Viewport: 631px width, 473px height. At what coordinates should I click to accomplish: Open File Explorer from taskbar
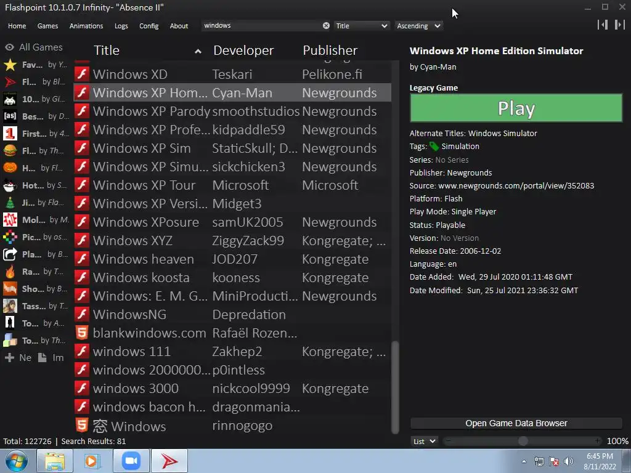point(55,461)
